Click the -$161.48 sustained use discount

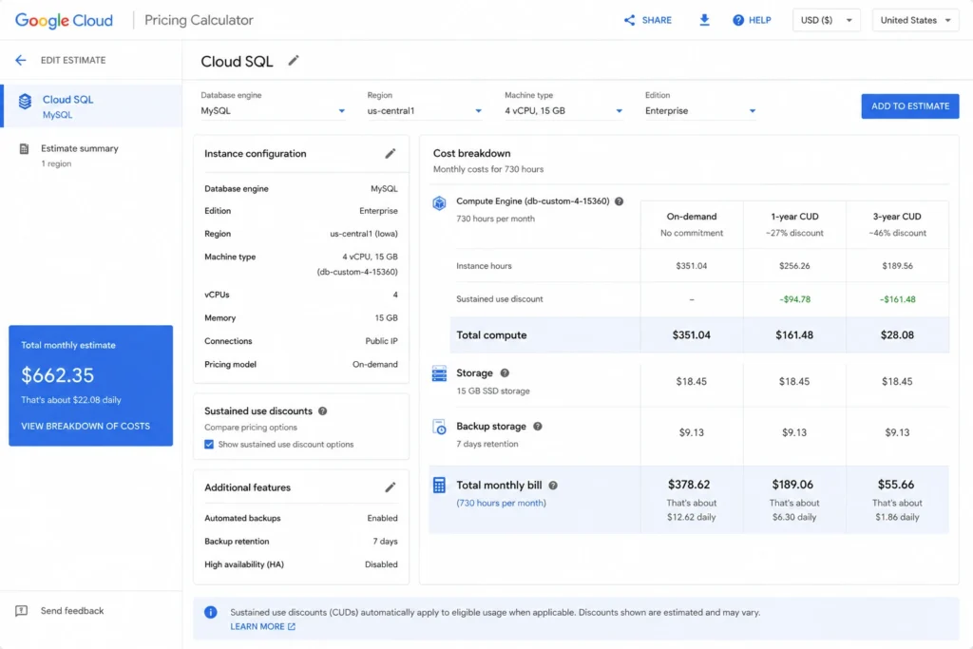pyautogui.click(x=897, y=299)
